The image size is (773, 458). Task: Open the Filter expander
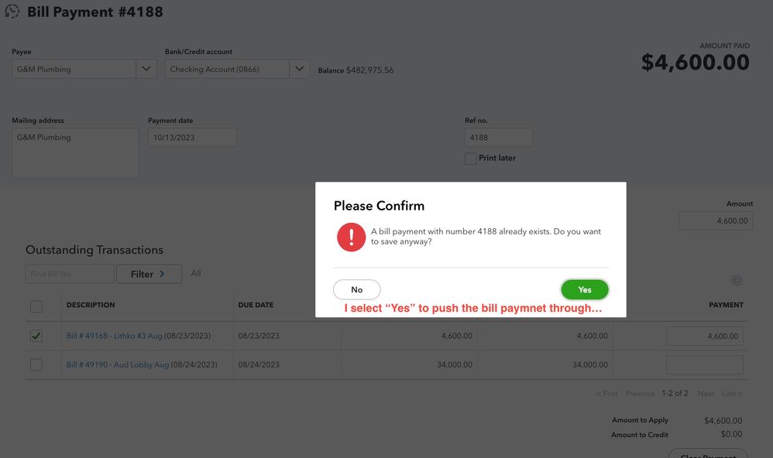(149, 274)
